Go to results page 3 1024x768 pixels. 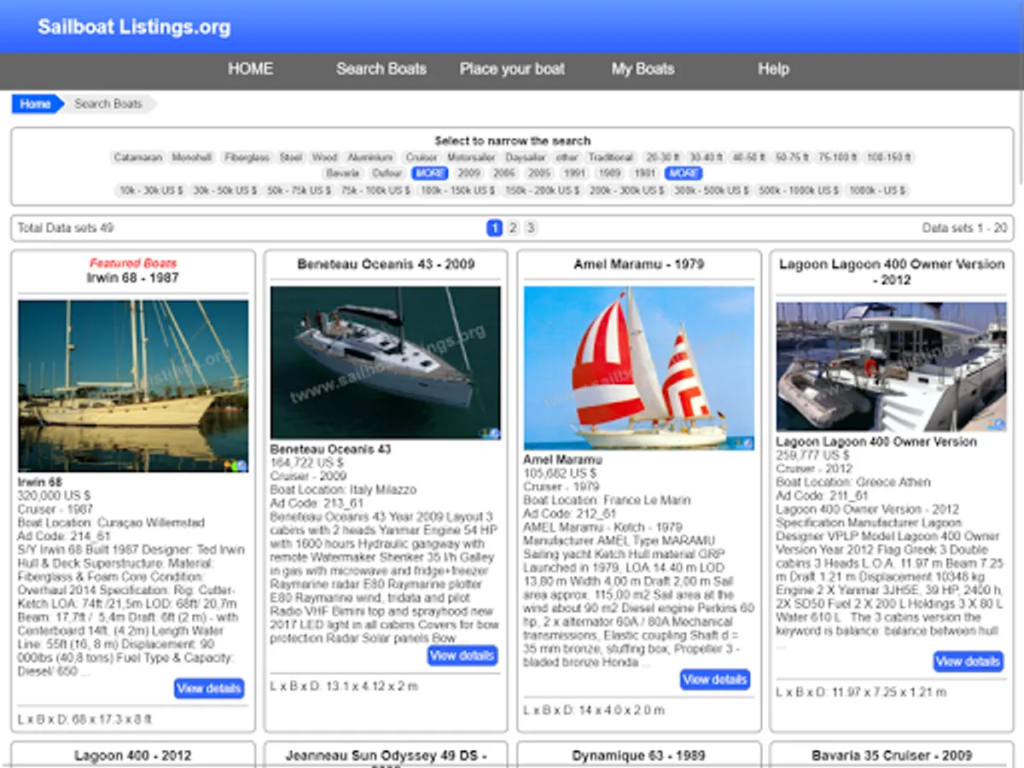point(530,228)
